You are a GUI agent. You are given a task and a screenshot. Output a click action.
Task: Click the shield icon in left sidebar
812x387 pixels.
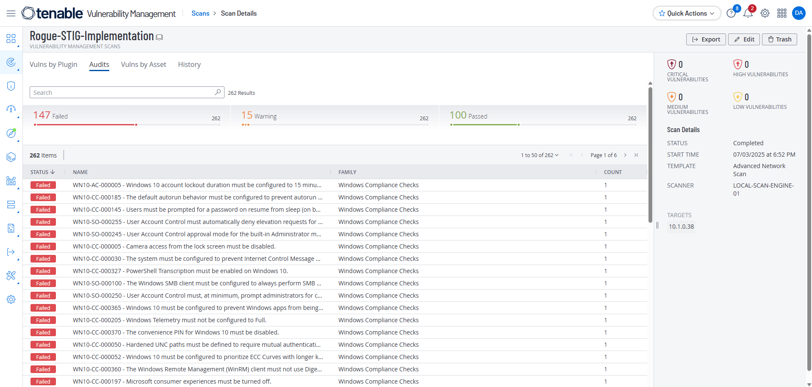tap(11, 86)
